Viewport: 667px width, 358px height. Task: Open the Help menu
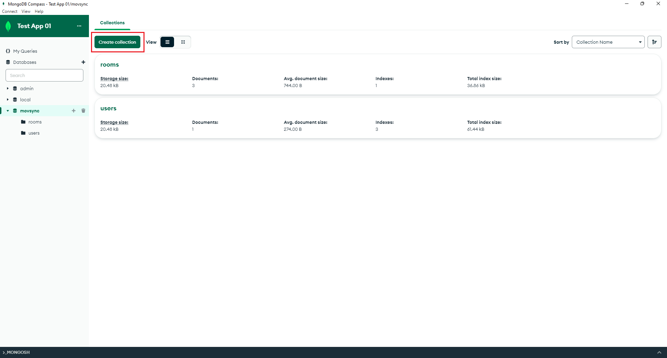pyautogui.click(x=39, y=11)
